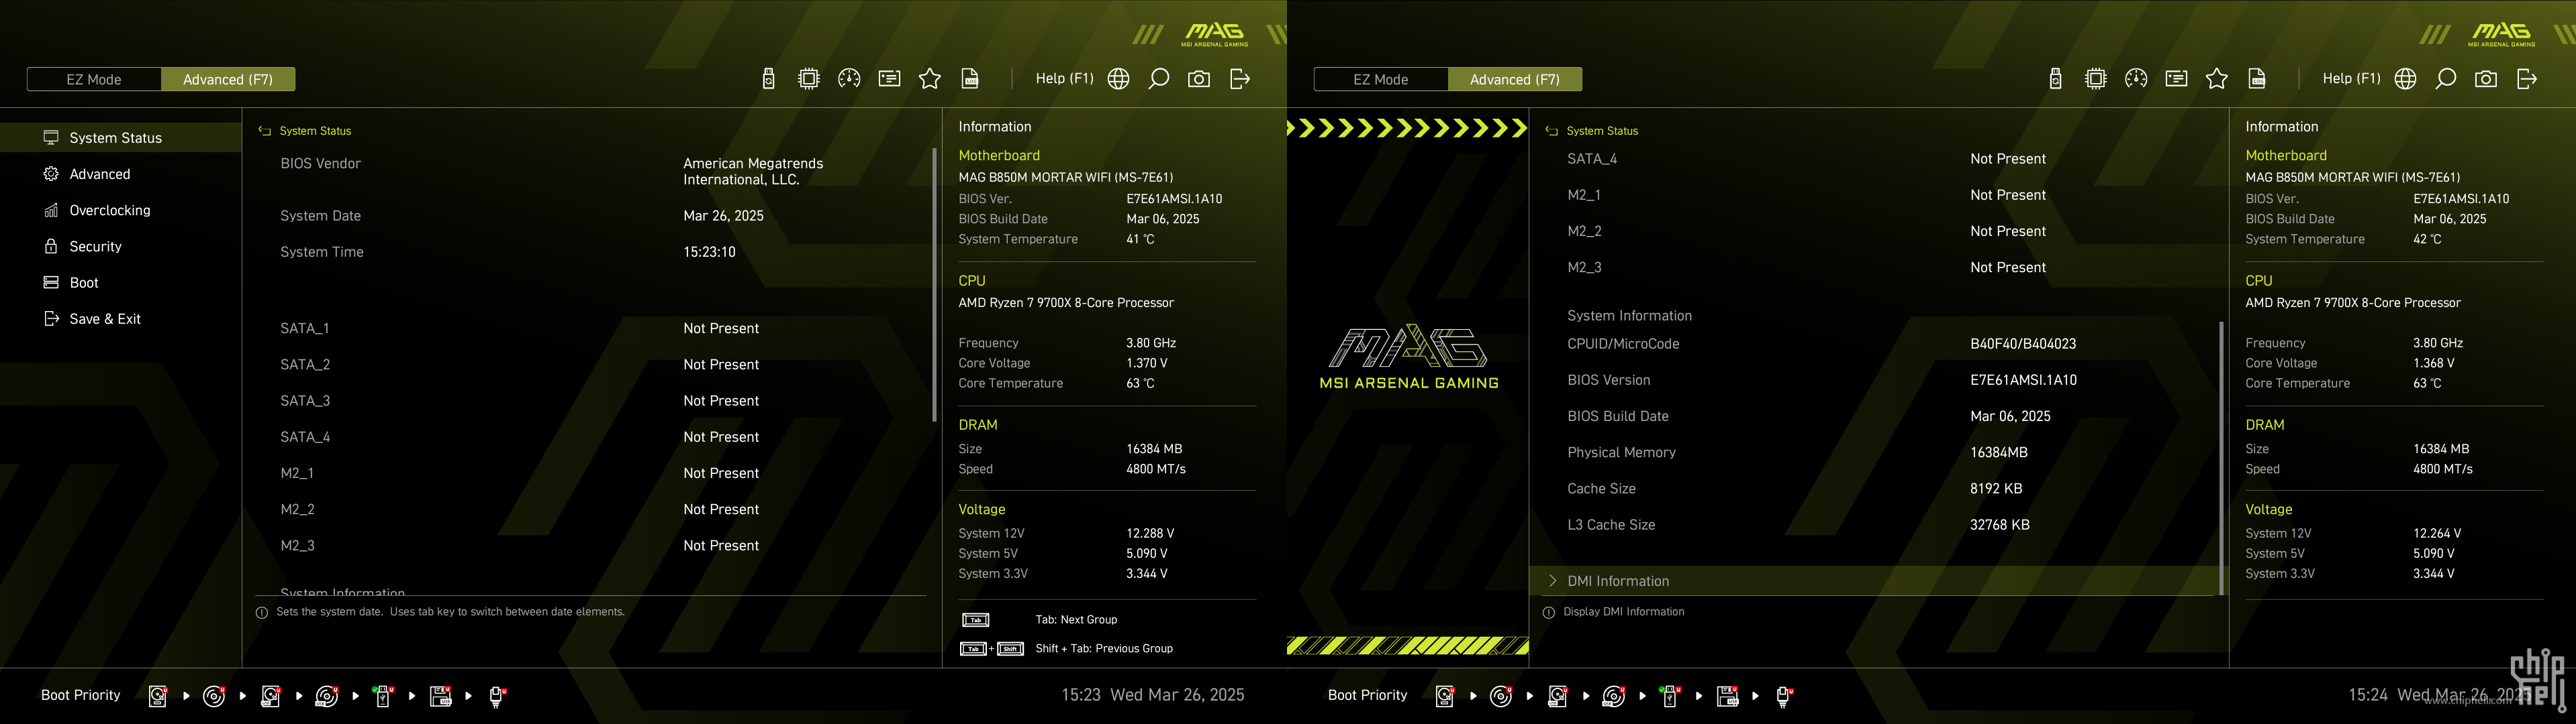Click search magnifier icon on left BIOS screen

pos(1159,79)
